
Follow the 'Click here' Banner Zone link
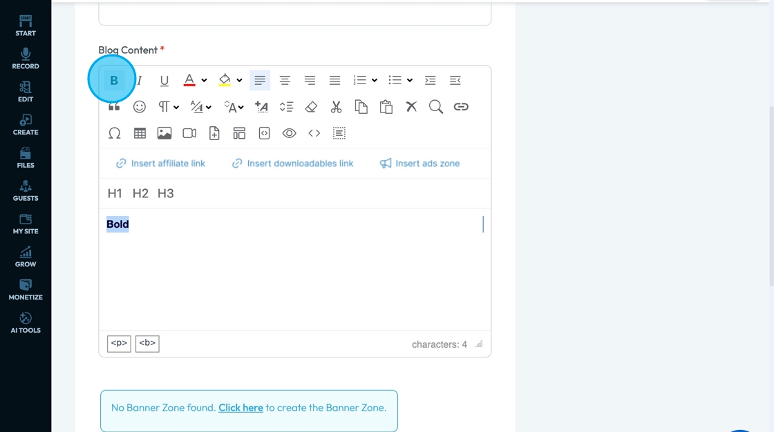(241, 408)
